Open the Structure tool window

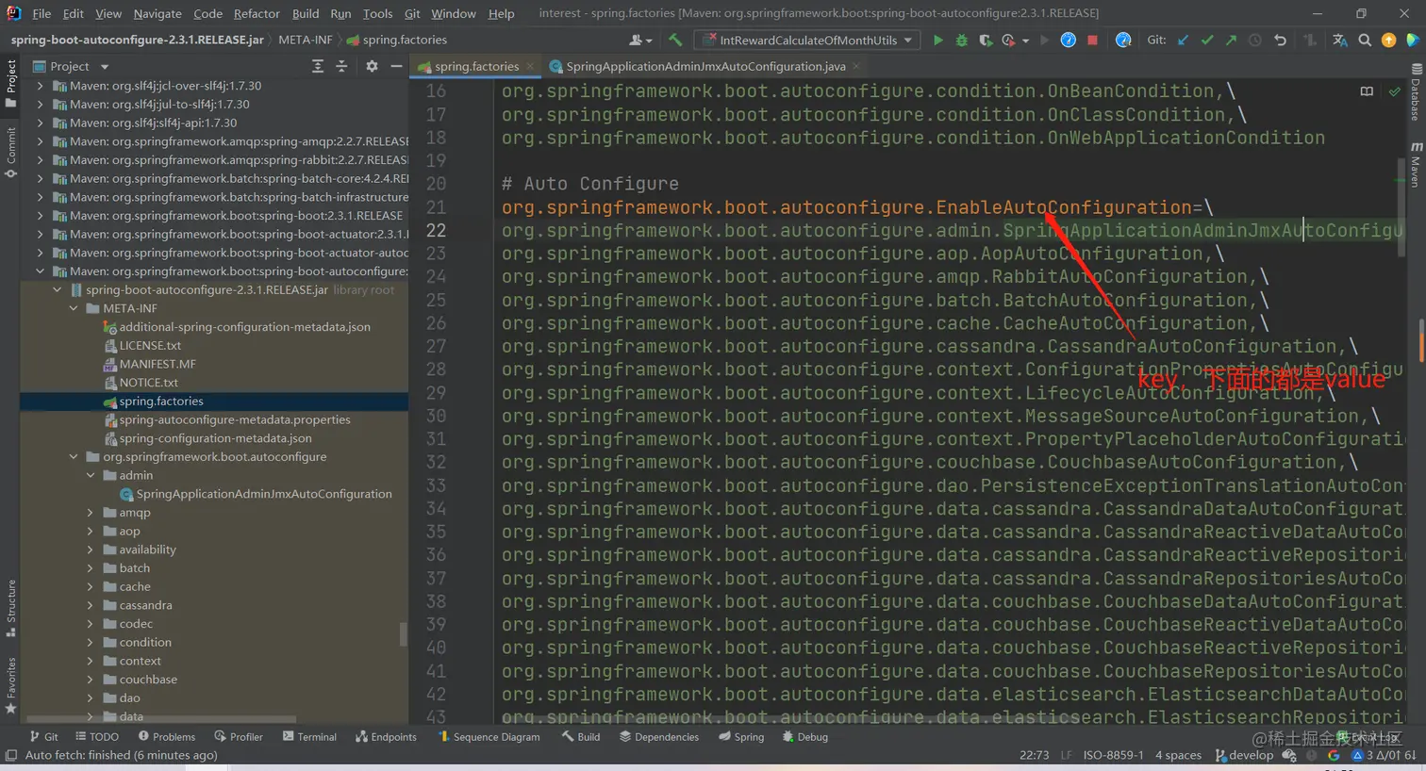point(10,608)
